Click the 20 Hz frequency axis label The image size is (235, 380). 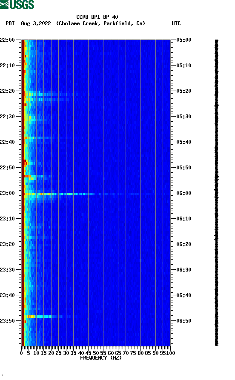click(51, 353)
